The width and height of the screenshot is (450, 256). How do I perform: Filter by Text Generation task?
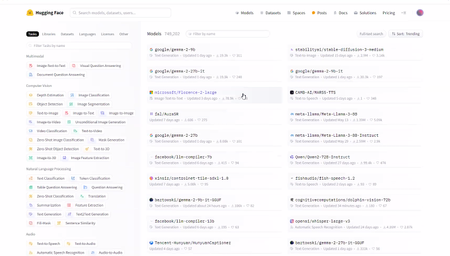45,214
